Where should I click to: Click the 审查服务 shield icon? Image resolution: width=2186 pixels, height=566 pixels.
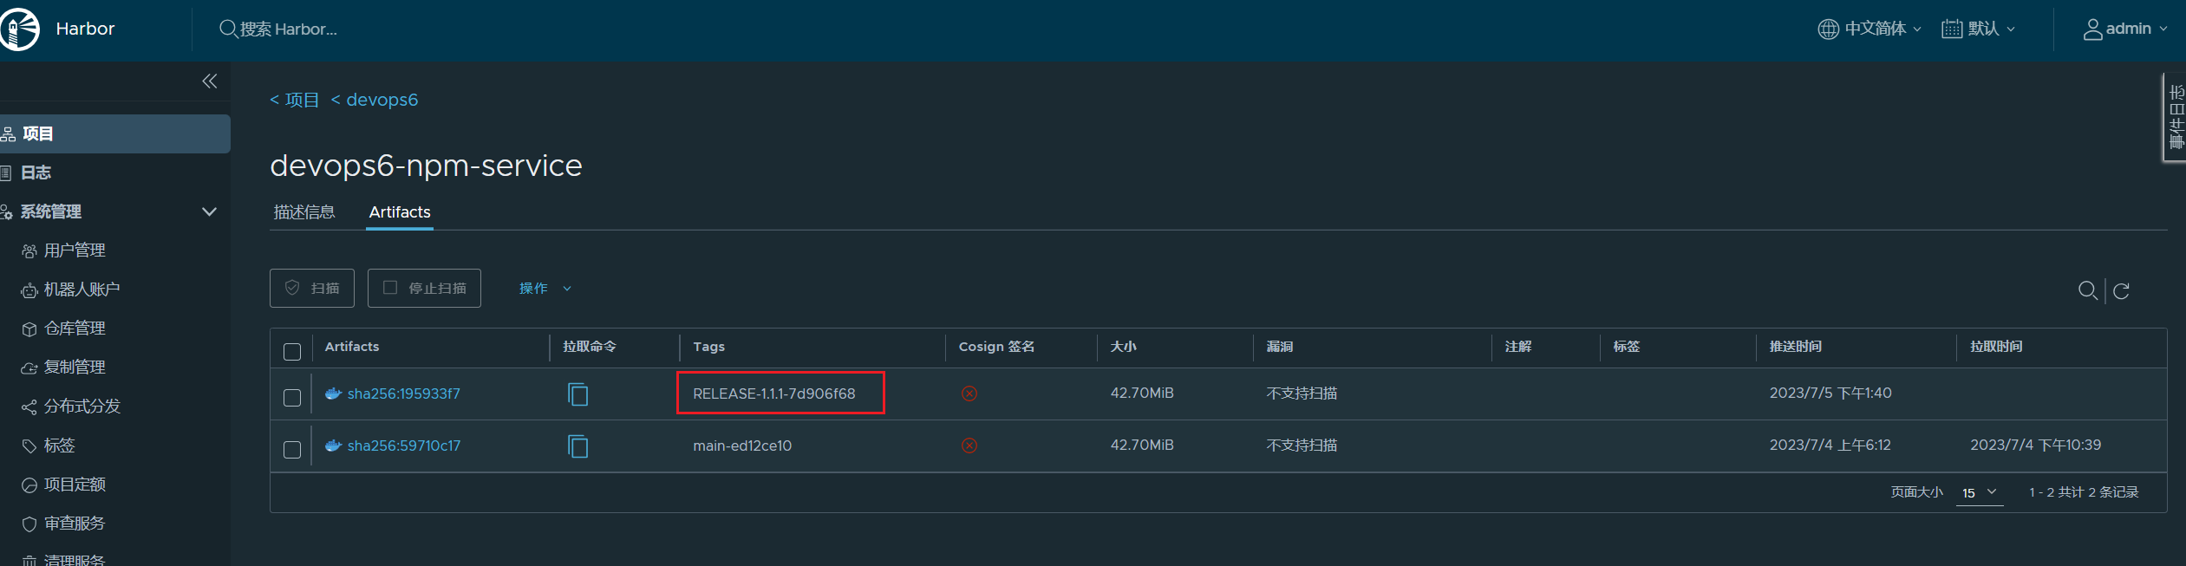29,524
